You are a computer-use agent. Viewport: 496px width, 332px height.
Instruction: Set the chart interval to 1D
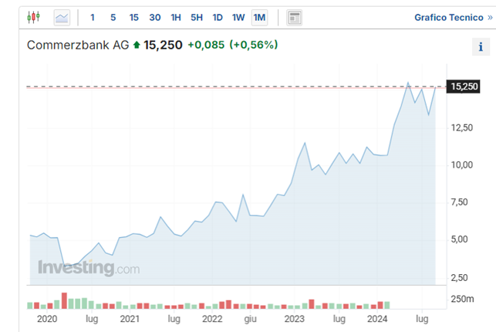pyautogui.click(x=218, y=17)
